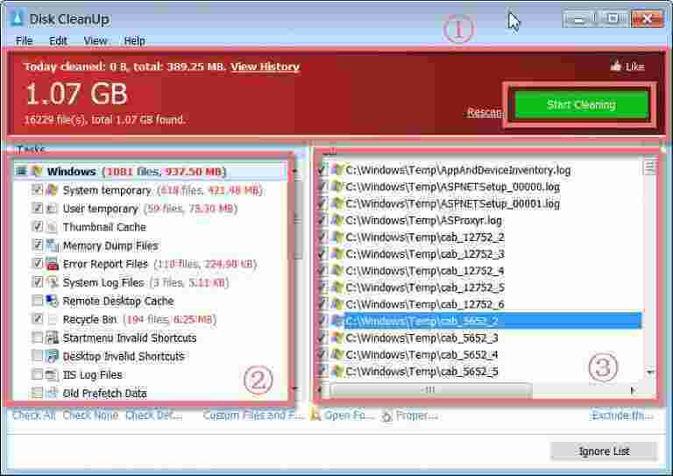Click the Desktop Invalid Shortcuts icon
Viewport: 673px width, 476px height.
[x=52, y=356]
